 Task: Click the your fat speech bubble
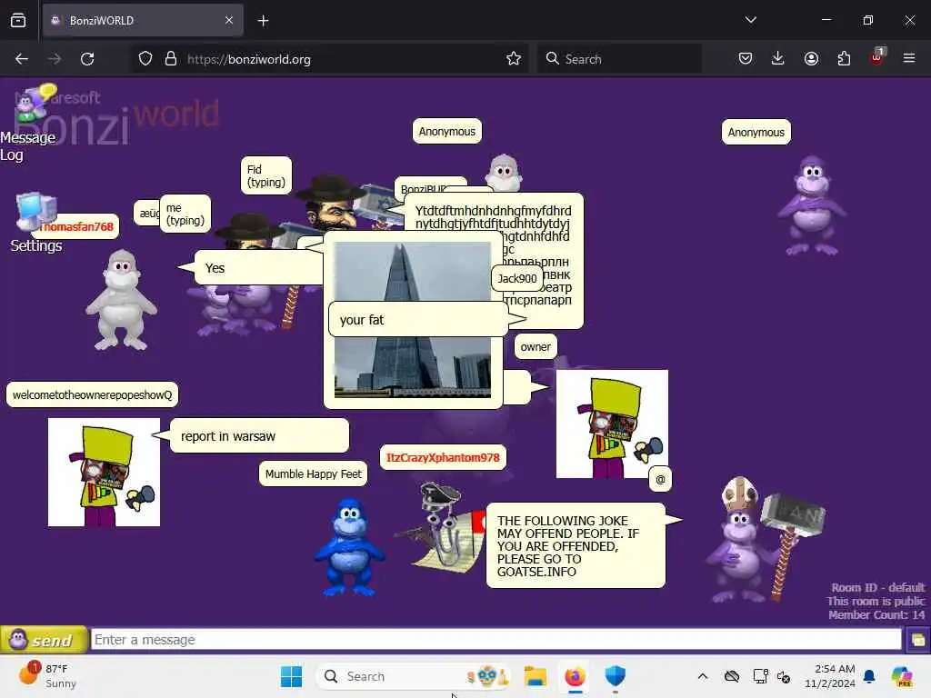point(418,319)
